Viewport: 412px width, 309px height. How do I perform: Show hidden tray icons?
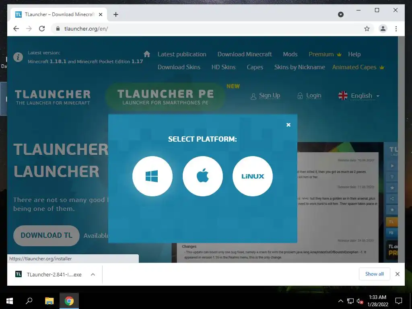(340, 301)
